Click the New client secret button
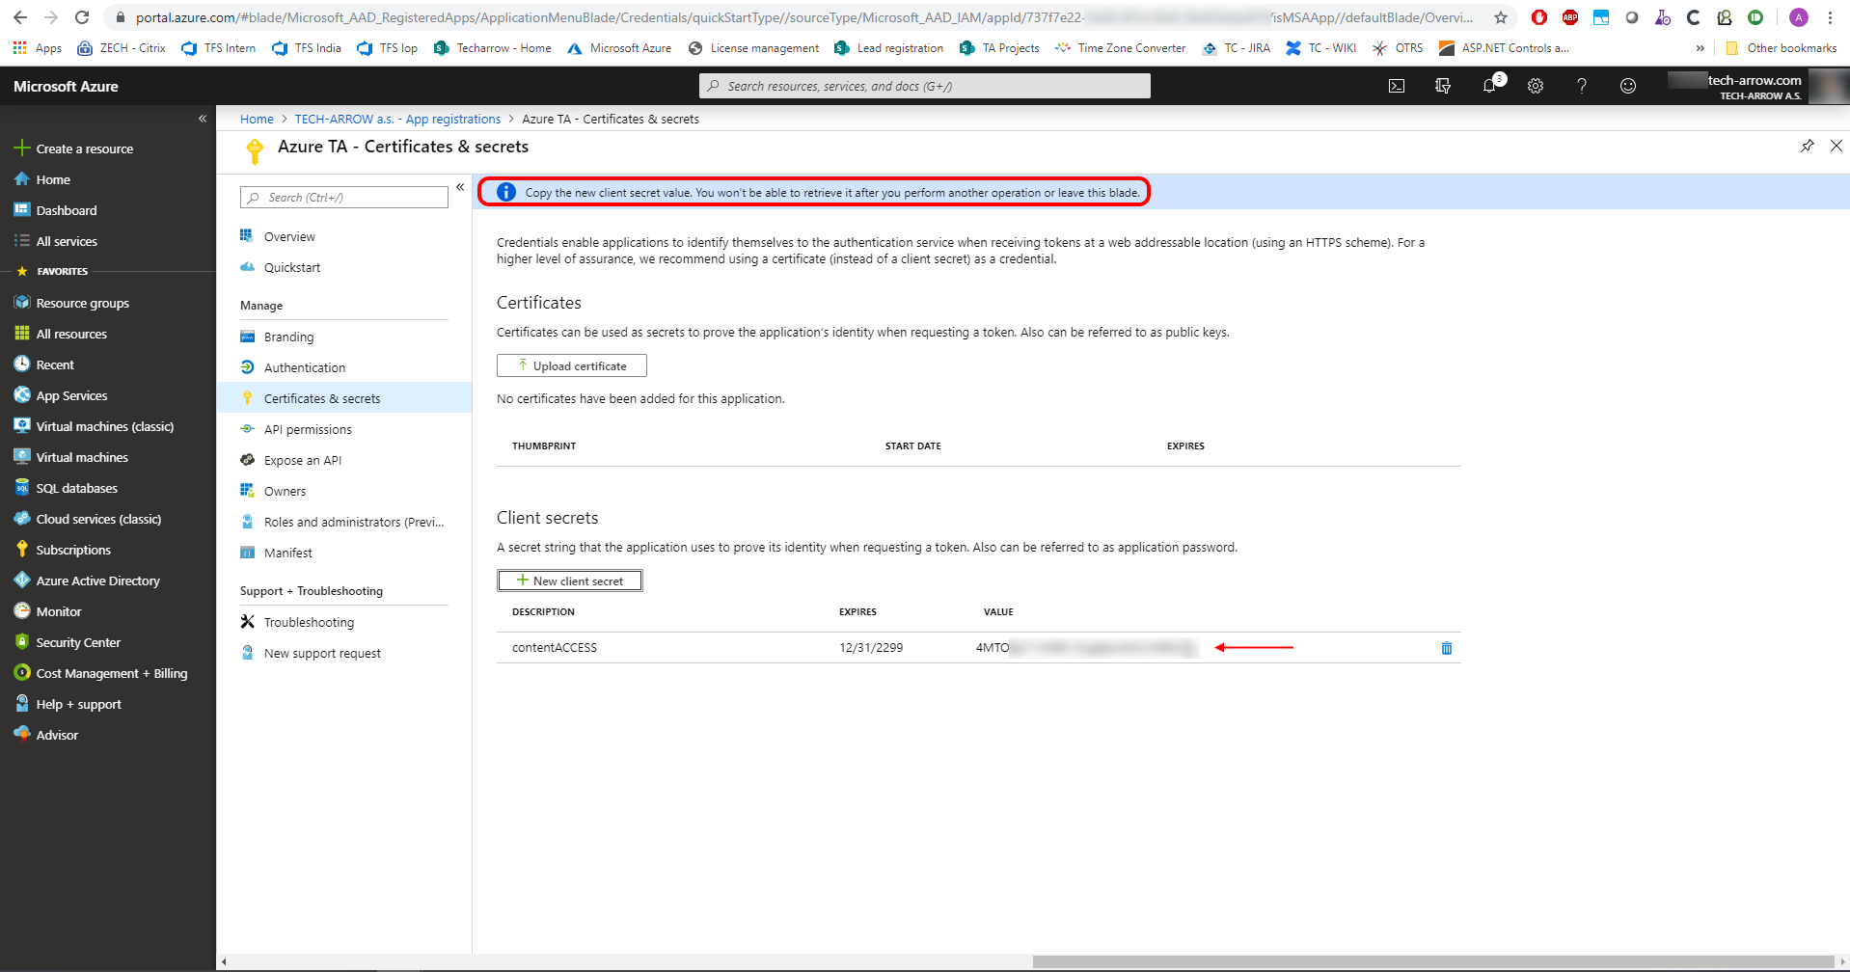1850x972 pixels. point(570,580)
